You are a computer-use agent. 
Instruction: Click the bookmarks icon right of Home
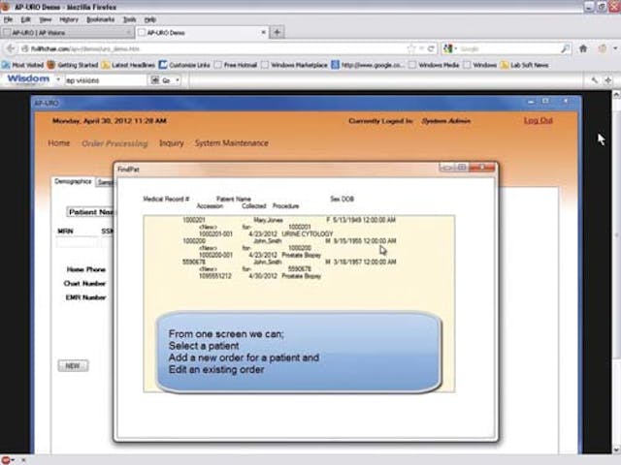(x=602, y=47)
